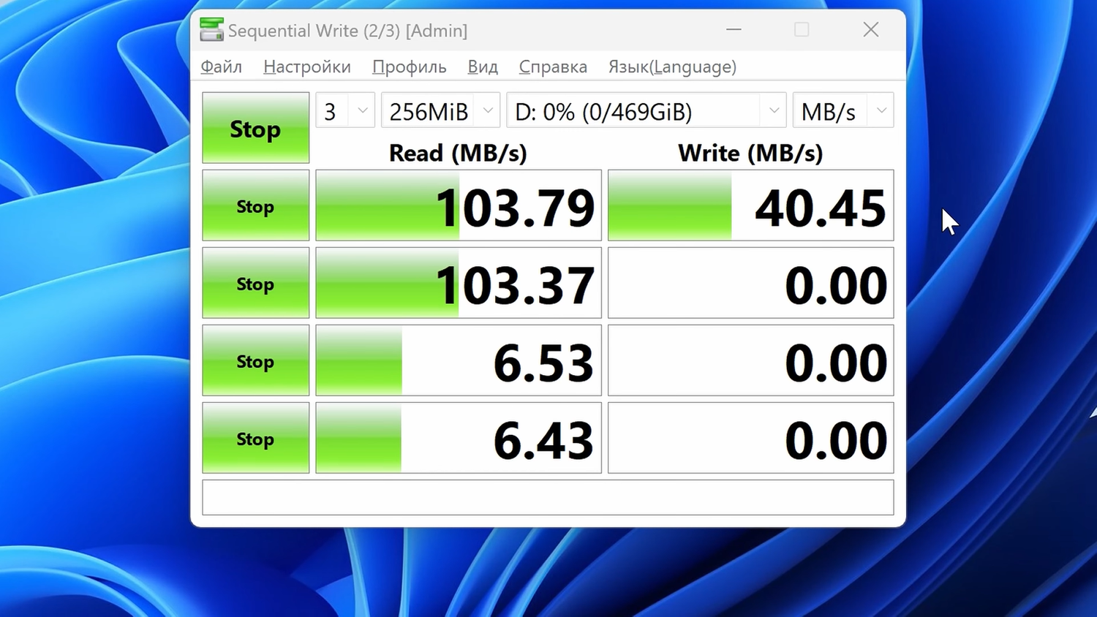1097x617 pixels.
Task: Click the read result 103.79
Action: coord(459,205)
